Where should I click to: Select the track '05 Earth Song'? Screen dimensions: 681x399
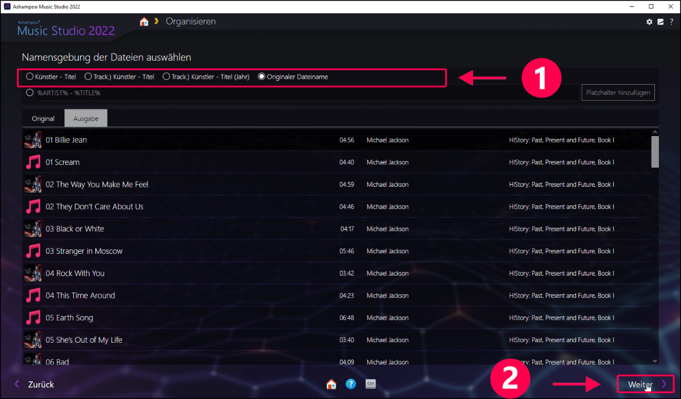337,318
